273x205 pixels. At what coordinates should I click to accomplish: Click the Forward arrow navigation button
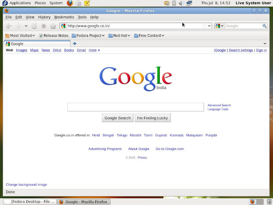pos(18,26)
